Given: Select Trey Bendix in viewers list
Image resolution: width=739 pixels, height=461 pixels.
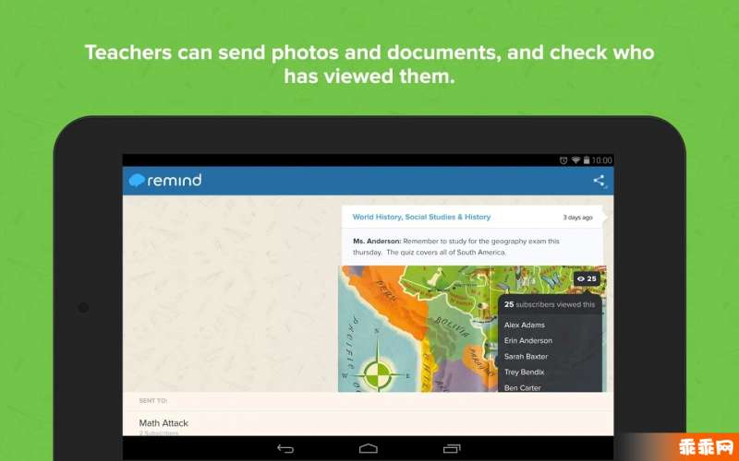Looking at the screenshot, I should (524, 372).
